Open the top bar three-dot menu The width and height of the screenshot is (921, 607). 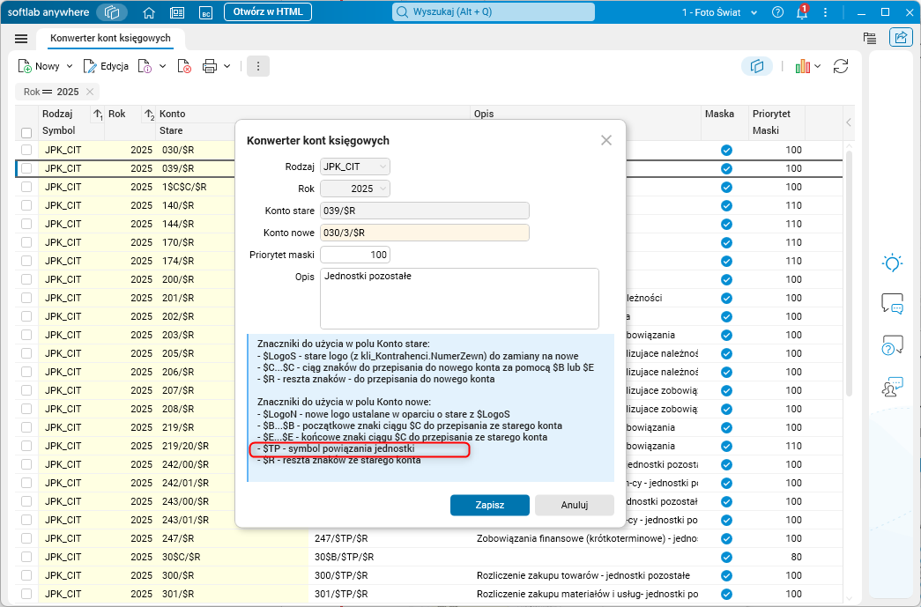(x=825, y=12)
